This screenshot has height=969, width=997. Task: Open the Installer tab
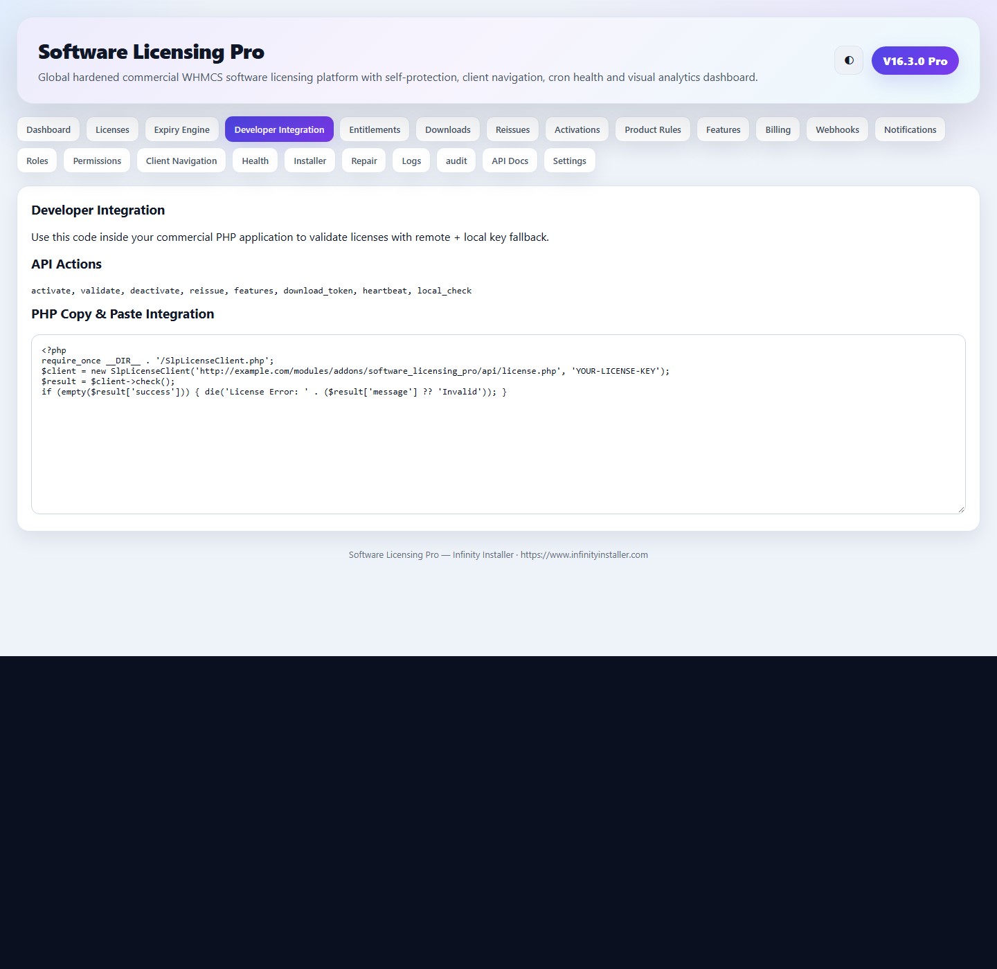[x=310, y=161]
